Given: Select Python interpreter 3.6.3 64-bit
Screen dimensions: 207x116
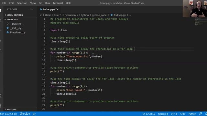Looking at the screenshot, I should tap(8, 114).
